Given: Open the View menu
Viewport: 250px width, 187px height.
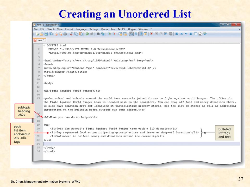Looking at the screenshot, I should [60, 29].
